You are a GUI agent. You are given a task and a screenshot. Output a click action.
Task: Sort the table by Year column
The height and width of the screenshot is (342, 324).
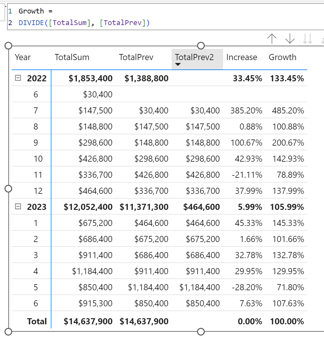coord(22,57)
